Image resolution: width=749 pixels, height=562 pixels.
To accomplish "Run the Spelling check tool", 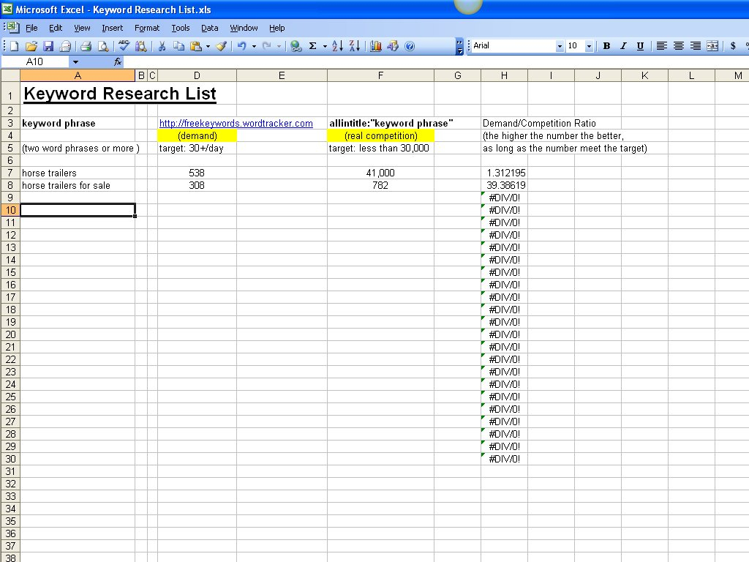I will point(124,46).
